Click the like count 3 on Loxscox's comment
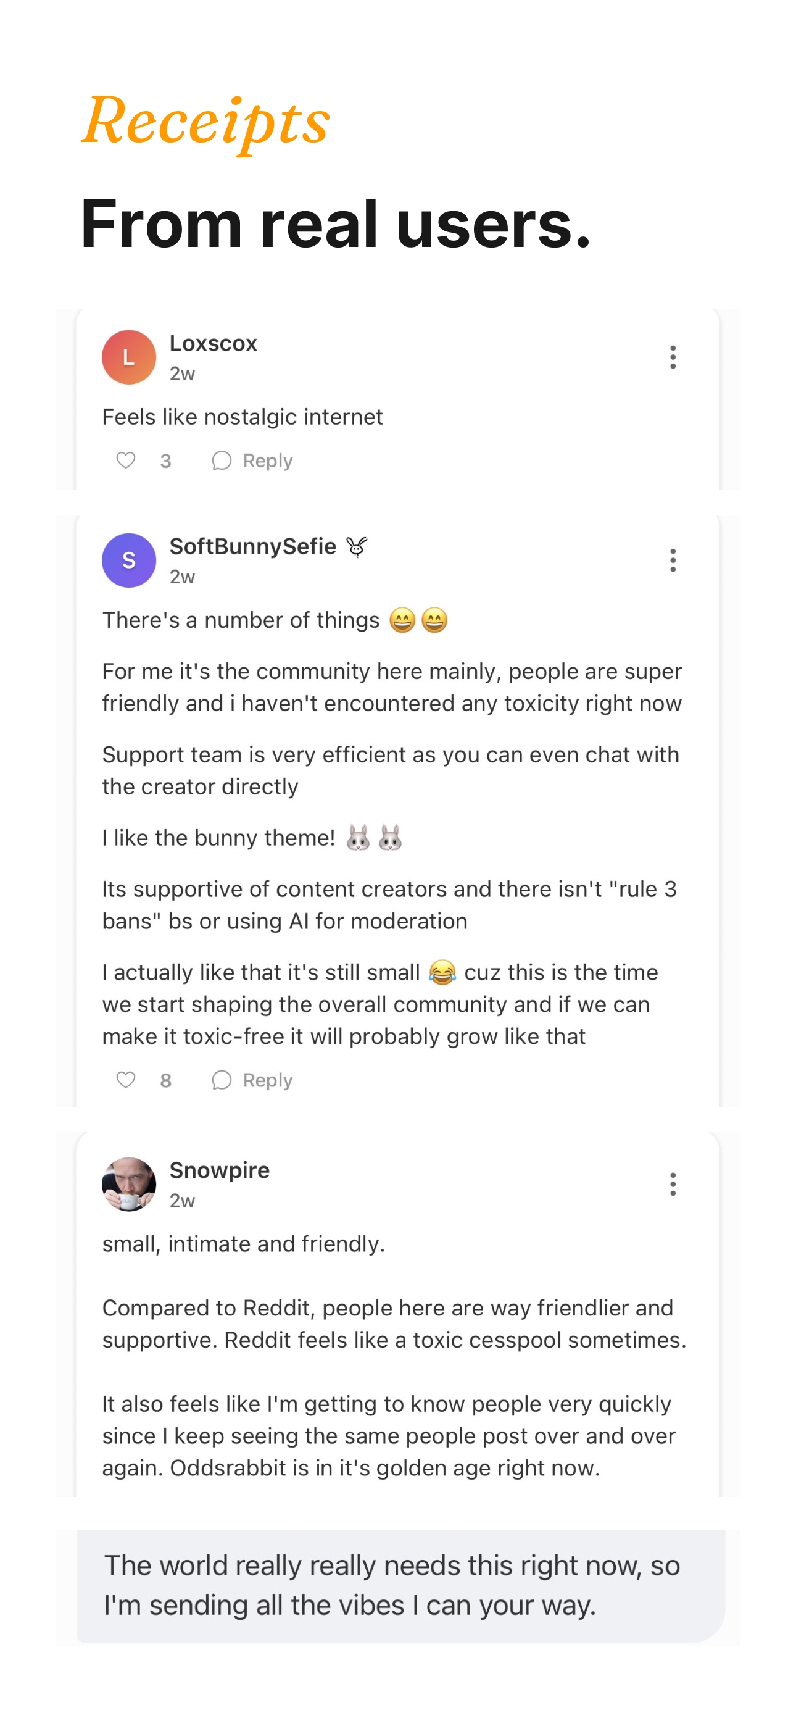Image resolution: width=796 pixels, height=1726 pixels. click(x=165, y=461)
